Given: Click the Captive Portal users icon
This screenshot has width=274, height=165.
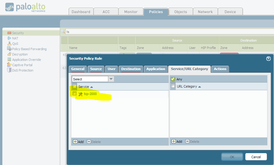Looking at the screenshot, I should tap(9, 65).
